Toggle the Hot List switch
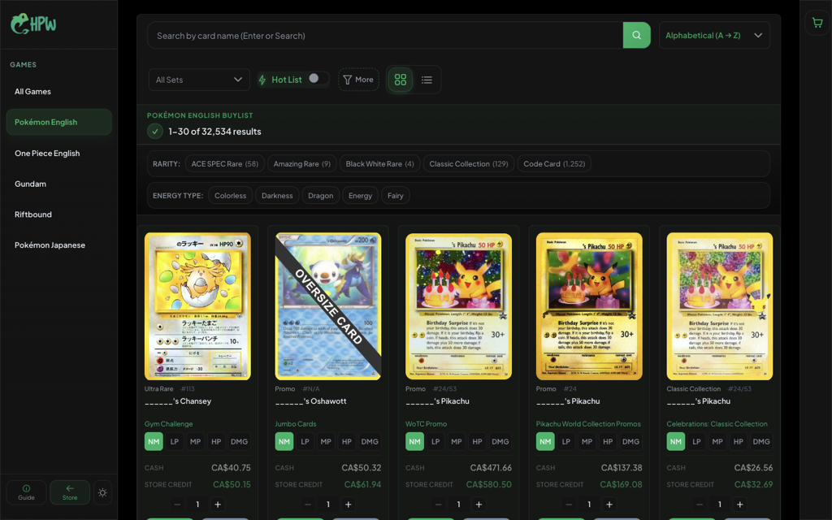The image size is (832, 520). [317, 79]
